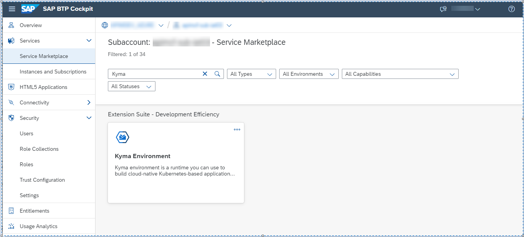Open the All Environments filter
Screen dimensions: 524x237
pyautogui.click(x=309, y=74)
